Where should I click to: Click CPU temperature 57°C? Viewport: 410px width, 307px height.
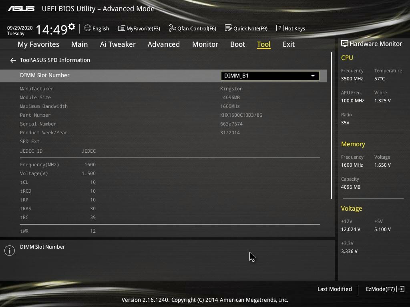coord(380,79)
